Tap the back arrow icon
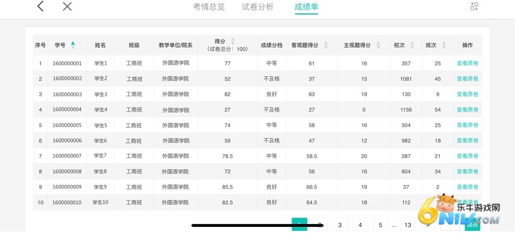The height and width of the screenshot is (238, 515). tap(40, 6)
